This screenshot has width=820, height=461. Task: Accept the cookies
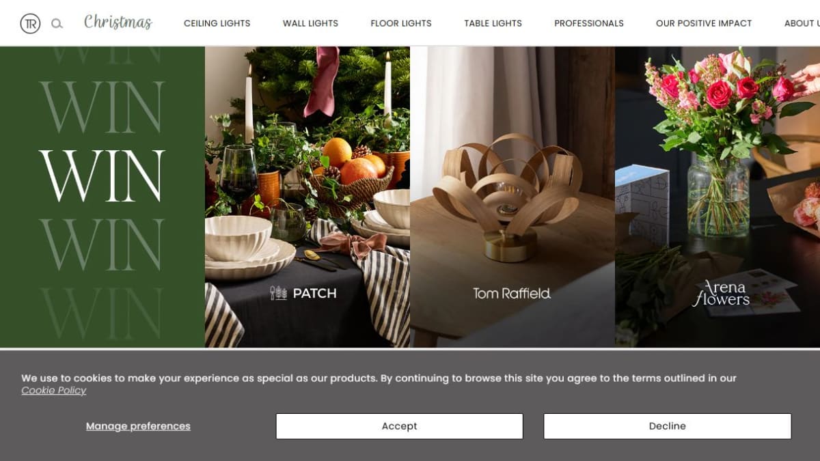pos(399,426)
